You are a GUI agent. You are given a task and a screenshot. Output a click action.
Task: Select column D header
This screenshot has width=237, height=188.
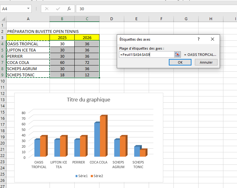112,19
